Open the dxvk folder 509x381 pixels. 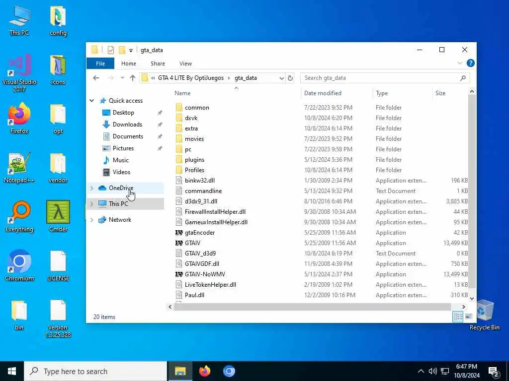191,118
